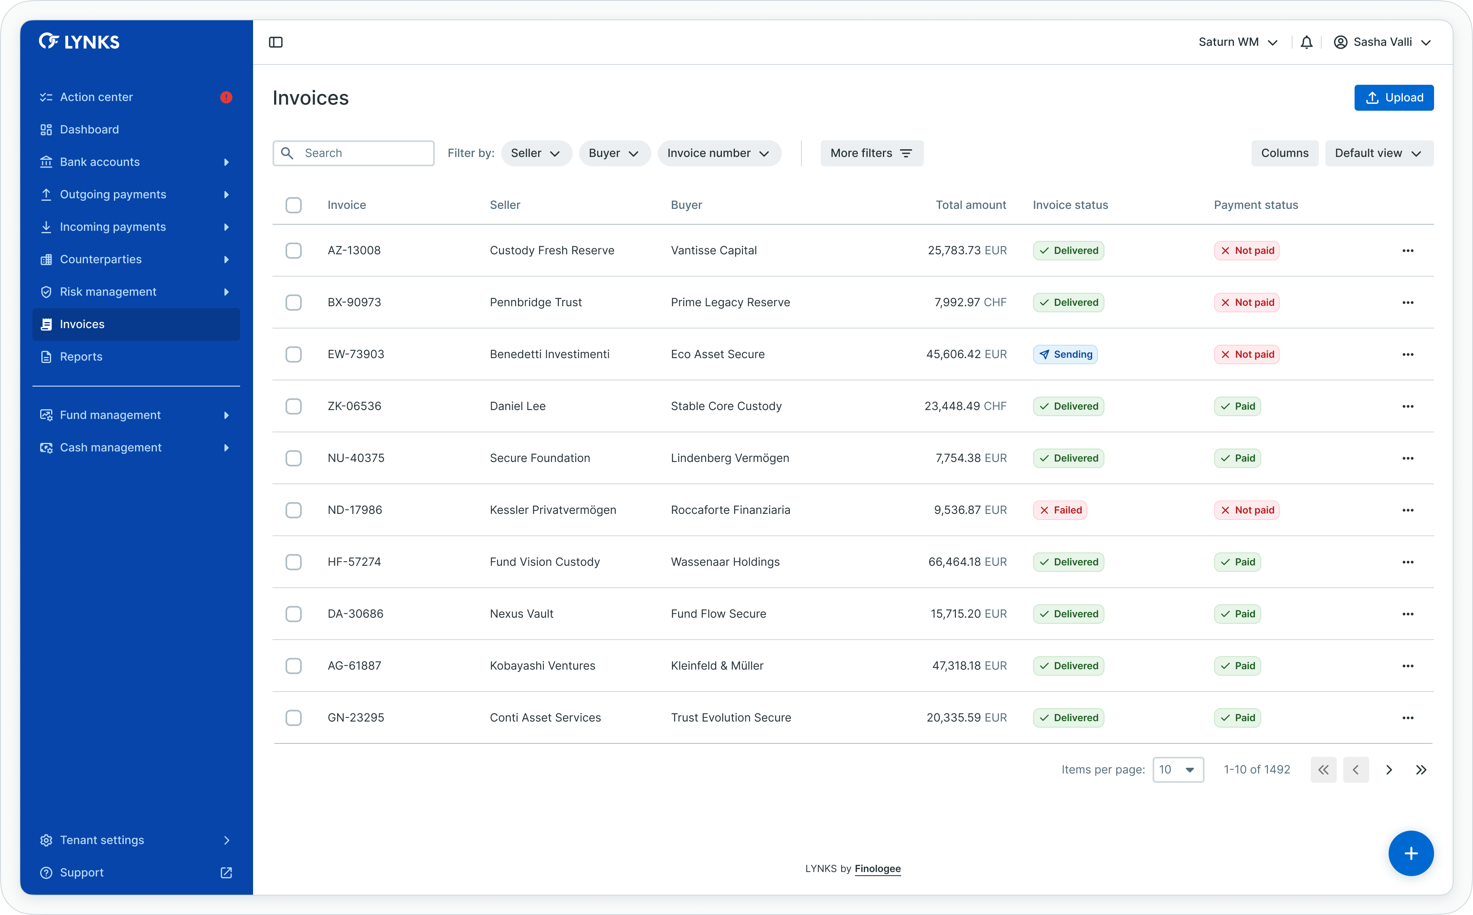Navigate to Reports in sidebar
This screenshot has height=915, width=1473.
[x=81, y=357]
